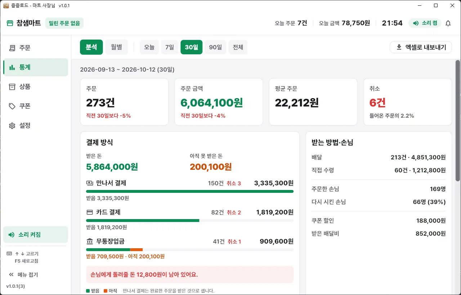Click the 아직 못 받은 돈 200,100원 amount
Screen dimensions: 461x295
211,167
